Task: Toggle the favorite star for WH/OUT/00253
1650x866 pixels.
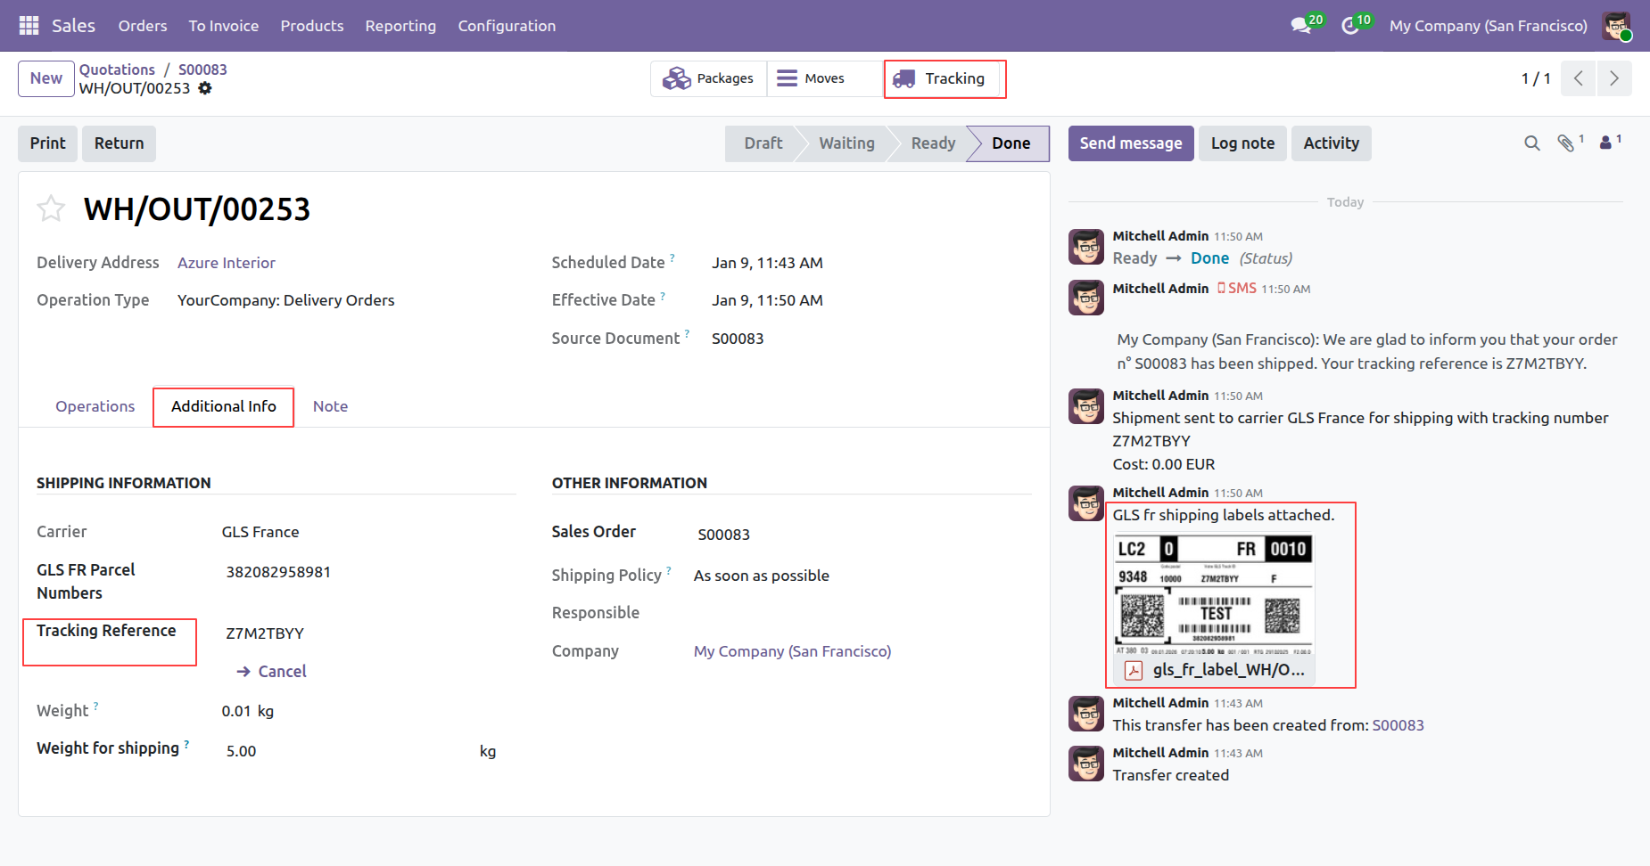Action: 51,209
